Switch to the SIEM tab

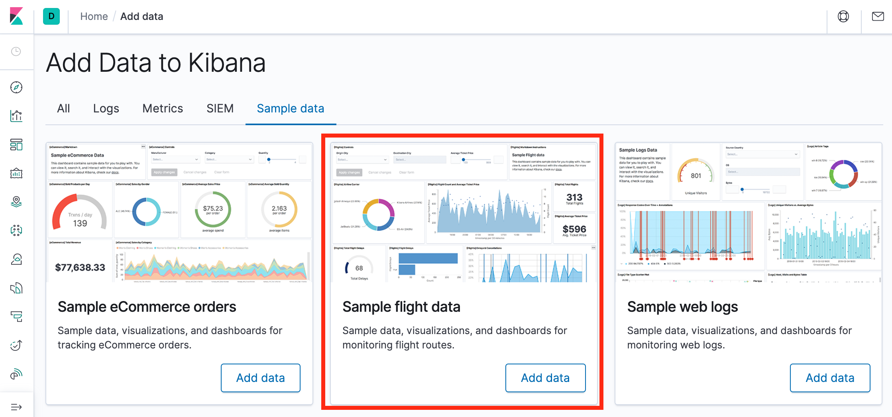[x=220, y=108]
